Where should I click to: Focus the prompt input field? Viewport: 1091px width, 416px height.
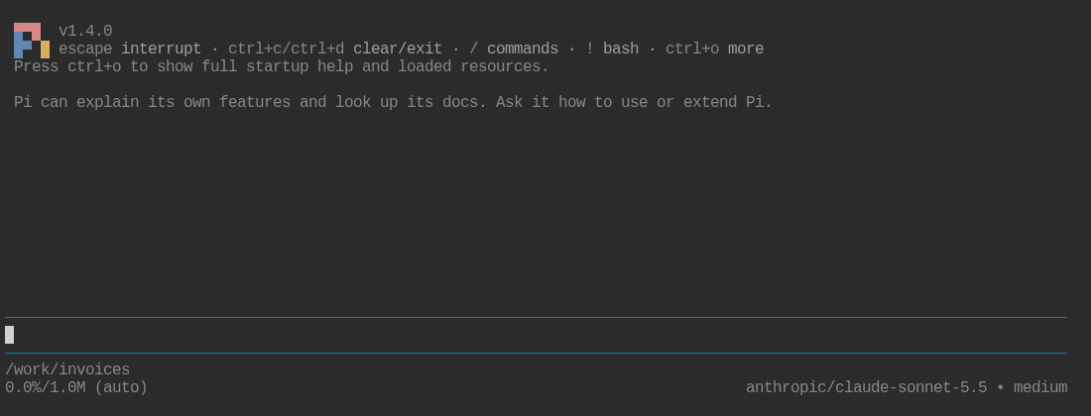(x=536, y=336)
